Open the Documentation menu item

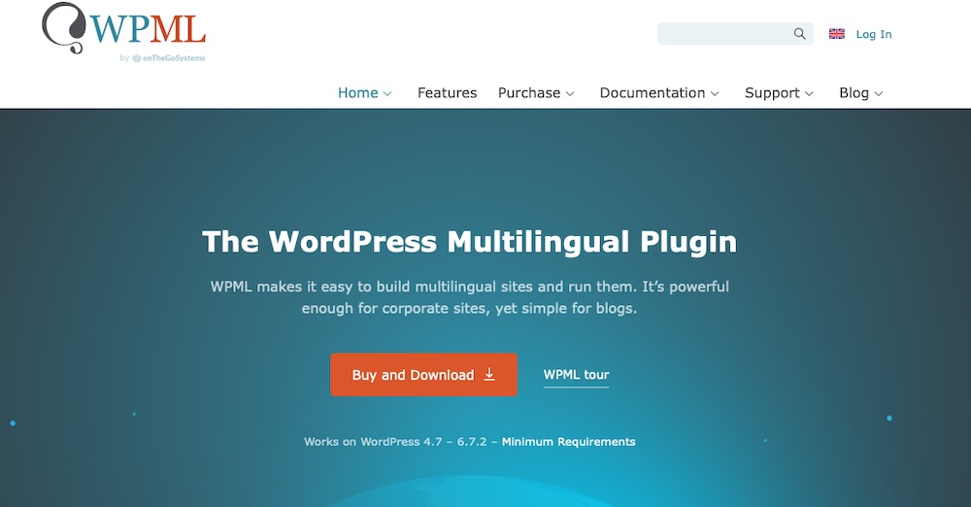point(653,93)
